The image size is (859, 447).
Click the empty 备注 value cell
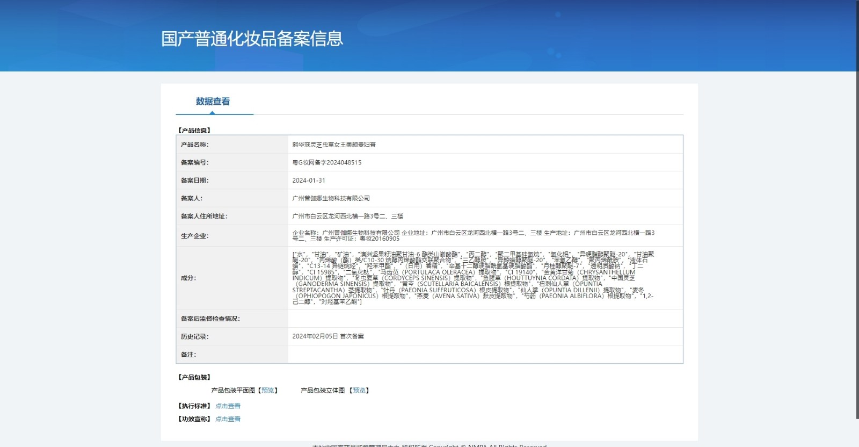pyautogui.click(x=485, y=355)
